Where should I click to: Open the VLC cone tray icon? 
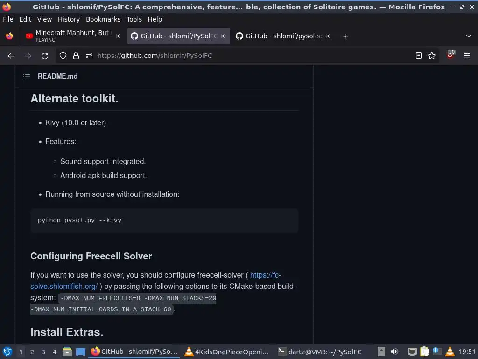(450, 352)
